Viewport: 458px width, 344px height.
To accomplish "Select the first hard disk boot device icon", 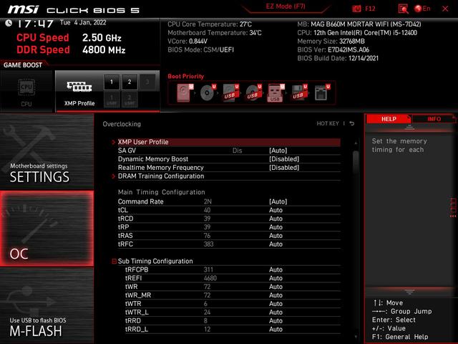I will (x=185, y=92).
